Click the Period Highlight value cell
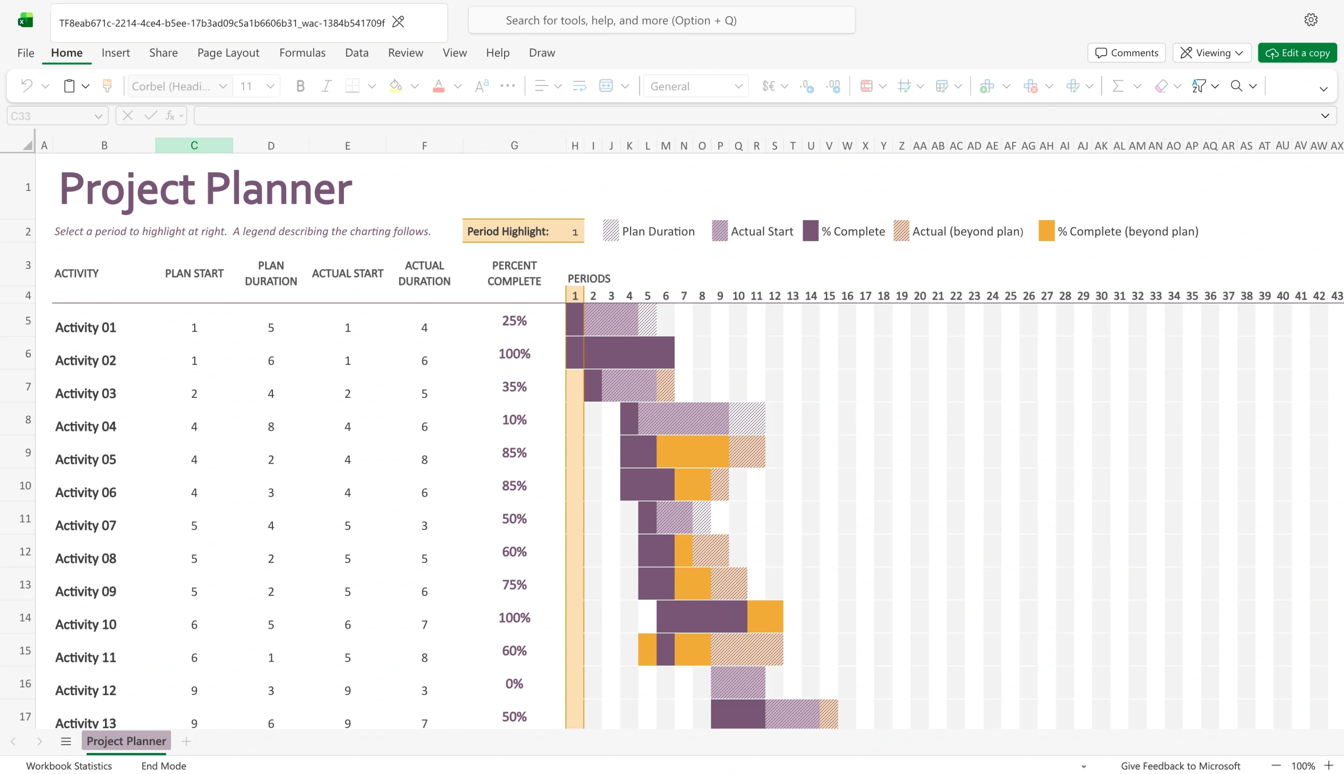Viewport: 1344px width, 774px height. pyautogui.click(x=575, y=231)
